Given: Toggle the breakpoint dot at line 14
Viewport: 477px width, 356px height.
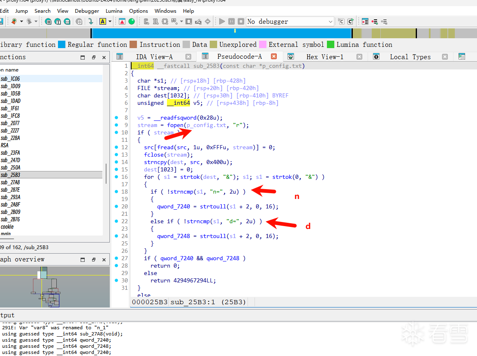Looking at the screenshot, I should 116,162.
